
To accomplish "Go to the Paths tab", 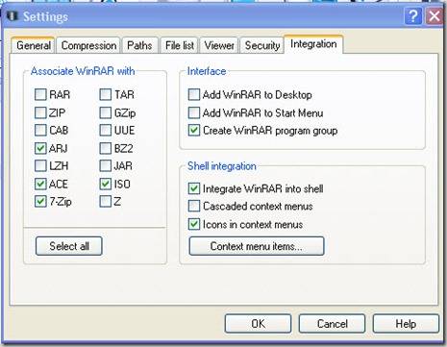I will pyautogui.click(x=139, y=45).
